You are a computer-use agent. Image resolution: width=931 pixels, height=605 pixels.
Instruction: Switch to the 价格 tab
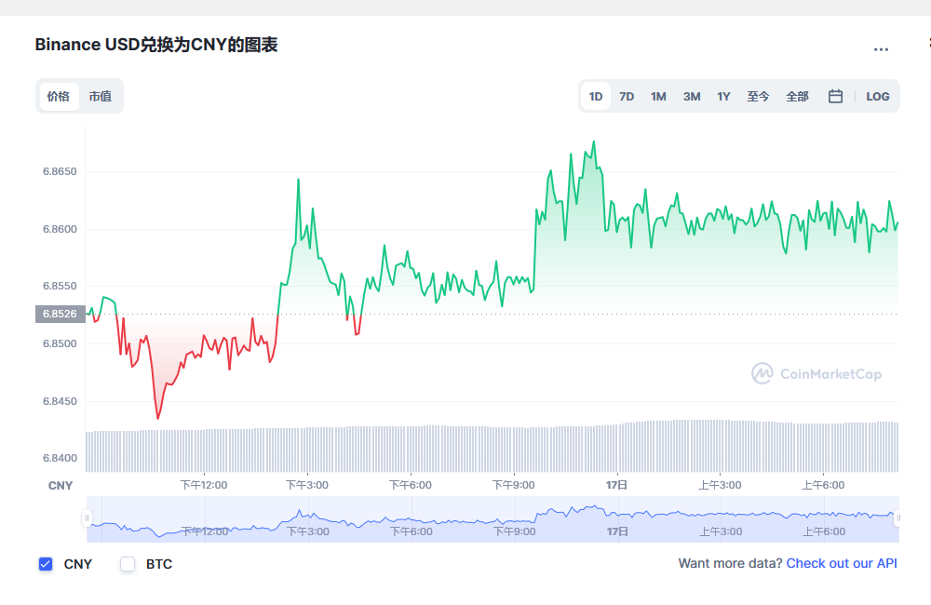[59, 96]
